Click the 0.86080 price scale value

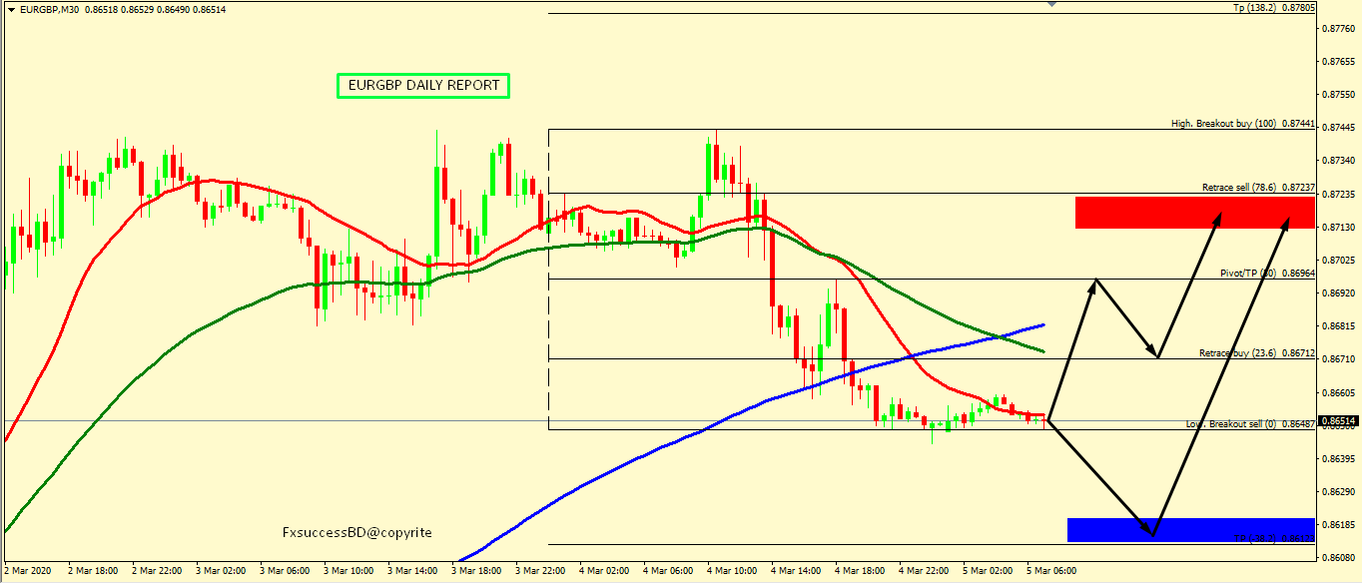coord(1338,558)
